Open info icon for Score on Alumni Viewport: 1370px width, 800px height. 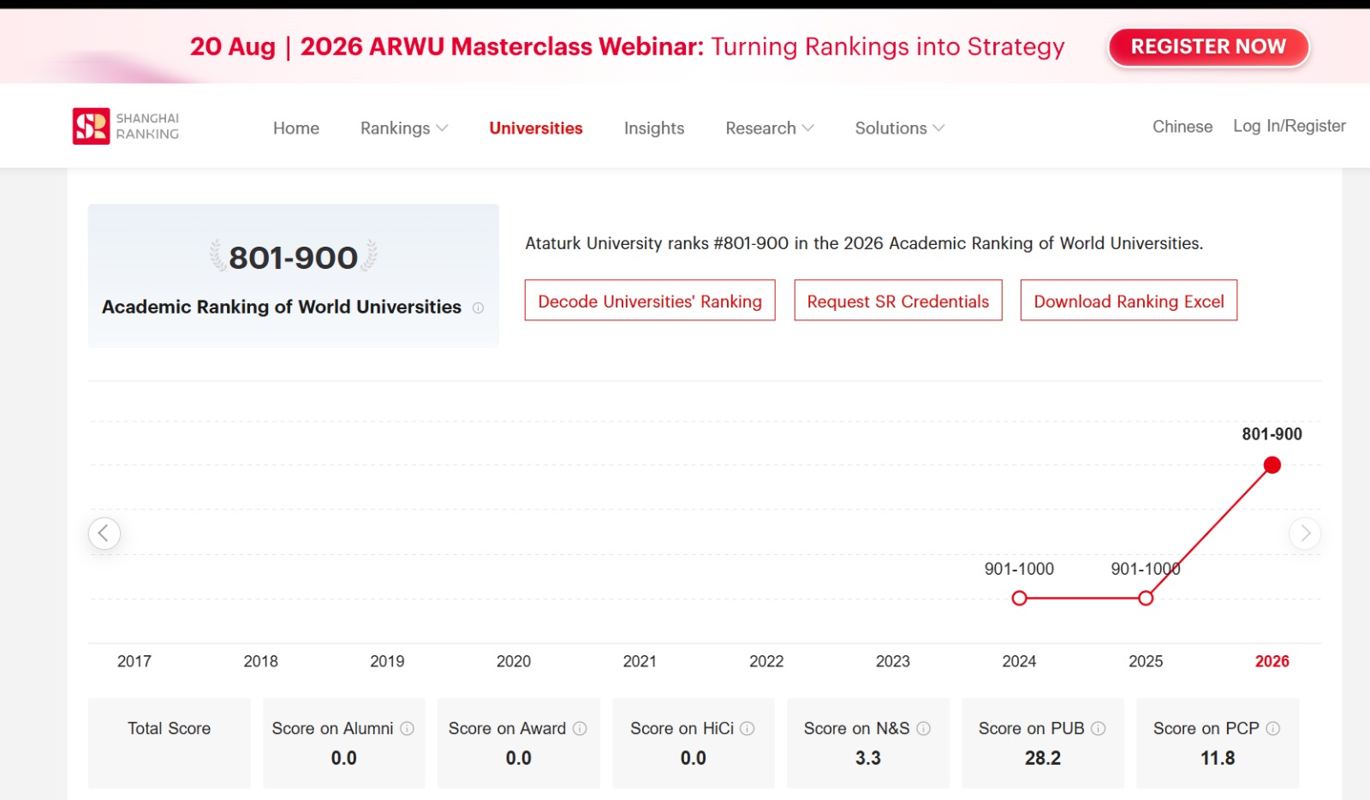[408, 728]
